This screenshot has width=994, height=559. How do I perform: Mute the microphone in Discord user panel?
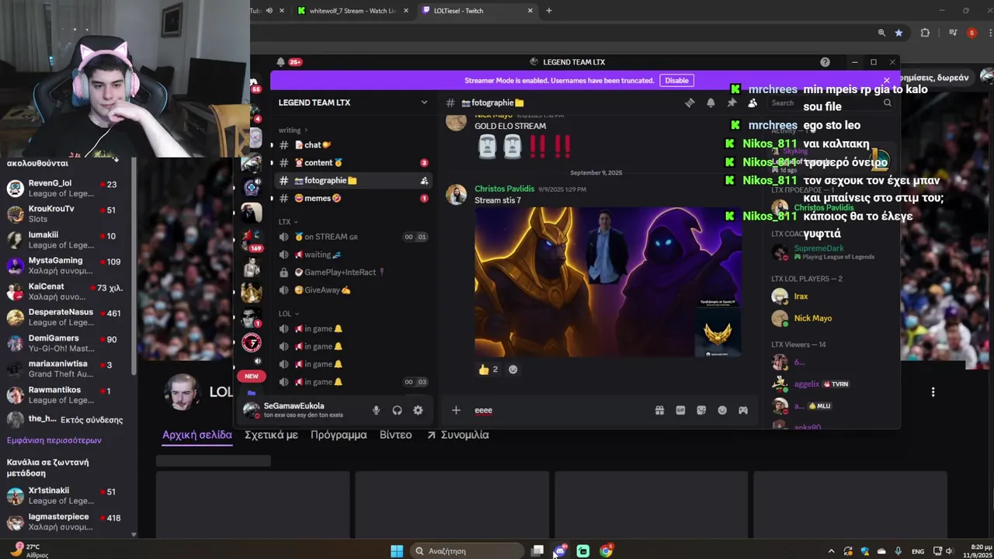pyautogui.click(x=376, y=410)
